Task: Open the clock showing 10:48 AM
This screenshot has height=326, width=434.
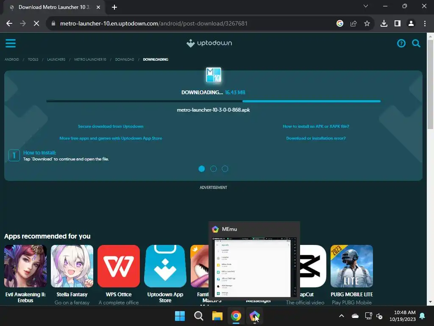Action: [x=403, y=316]
